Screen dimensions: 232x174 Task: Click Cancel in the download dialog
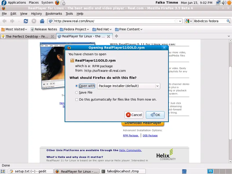[134, 115]
